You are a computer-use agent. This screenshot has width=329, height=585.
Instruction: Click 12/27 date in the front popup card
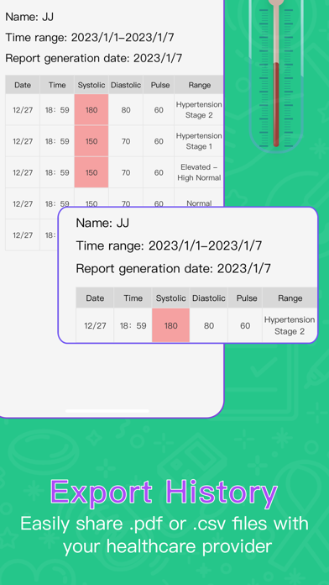(x=95, y=326)
